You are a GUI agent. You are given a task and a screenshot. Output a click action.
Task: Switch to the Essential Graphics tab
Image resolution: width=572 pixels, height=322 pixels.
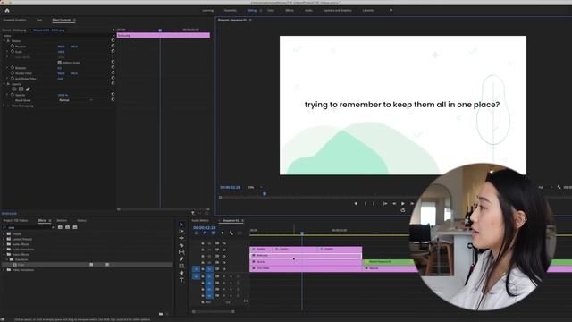[x=14, y=20]
